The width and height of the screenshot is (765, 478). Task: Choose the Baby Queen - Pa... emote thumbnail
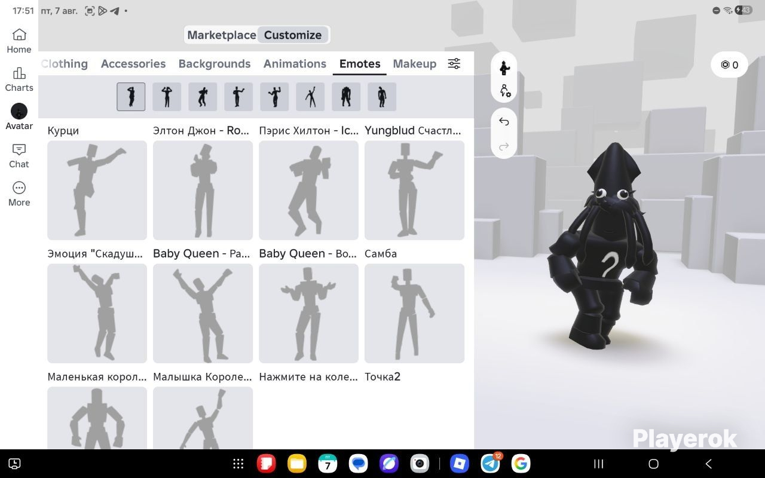pos(203,313)
